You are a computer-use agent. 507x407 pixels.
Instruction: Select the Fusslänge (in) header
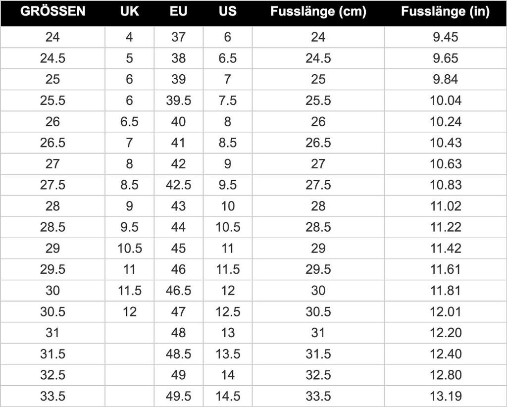click(x=445, y=12)
